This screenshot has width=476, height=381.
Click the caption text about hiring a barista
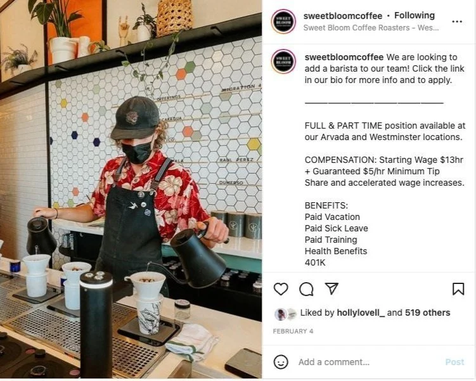pyautogui.click(x=385, y=68)
